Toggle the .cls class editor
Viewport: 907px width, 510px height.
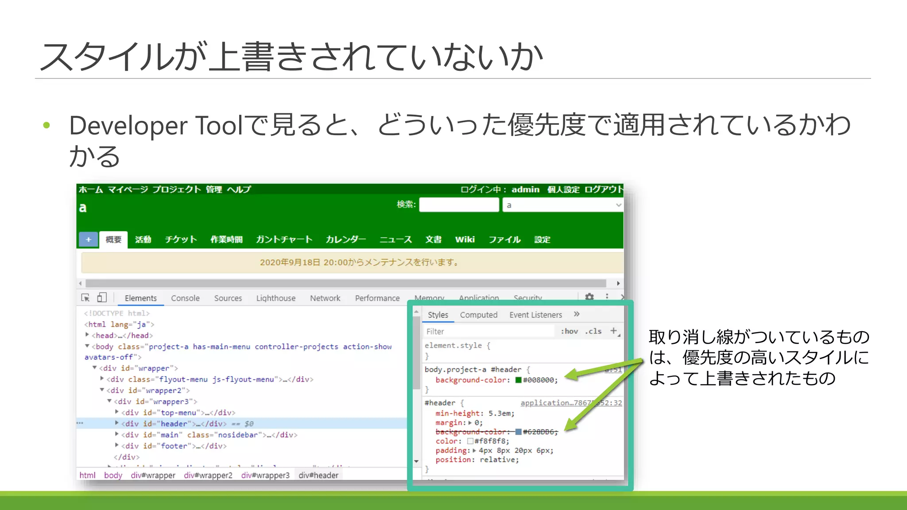click(593, 331)
